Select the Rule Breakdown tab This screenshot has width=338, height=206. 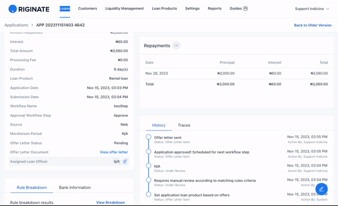[x=32, y=187]
